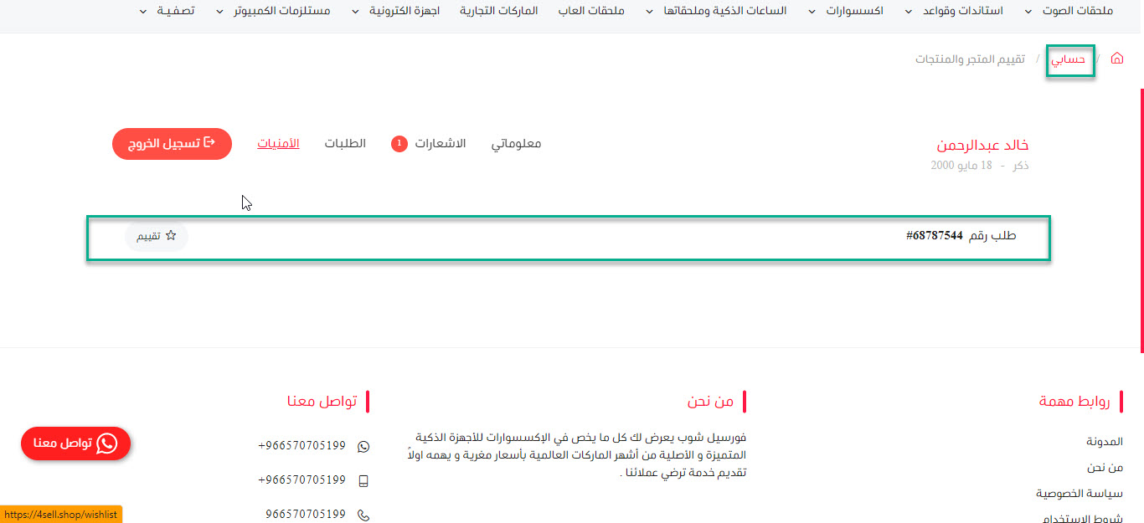The width and height of the screenshot is (1144, 523).
Task: Go to الماركات التجارية in the top menu
Action: (x=499, y=12)
